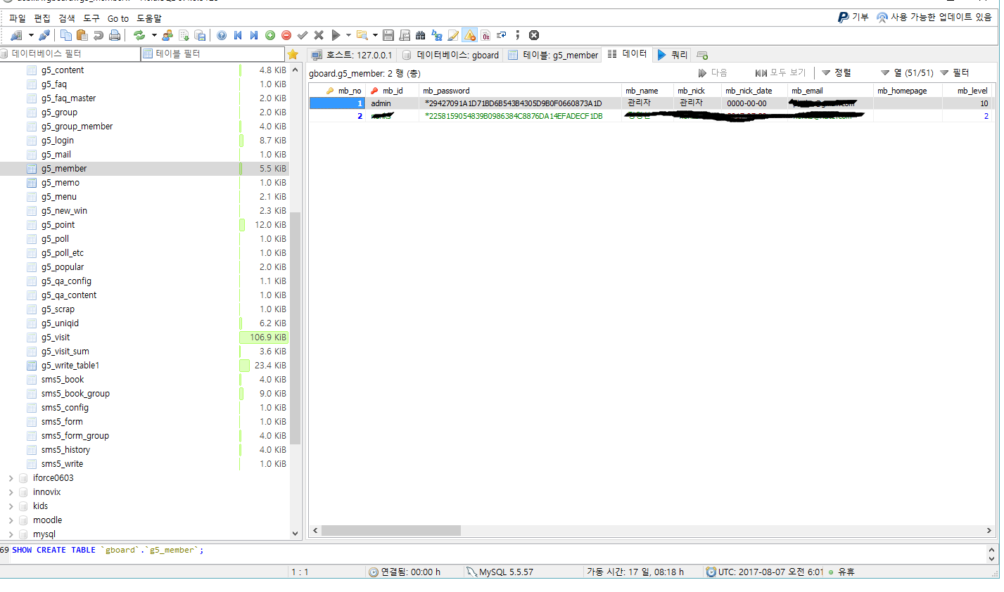Viewport: 1004px width, 592px height.
Task: Click the 사용 가능한 업데이트 있음 link
Action: 940,17
